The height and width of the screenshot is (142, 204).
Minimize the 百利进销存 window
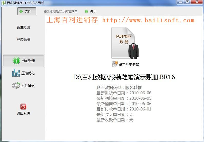tap(180, 2)
